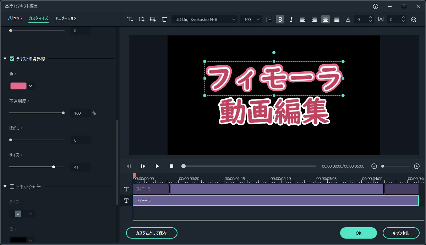The width and height of the screenshot is (426, 245).
Task: Open the help icon in title bar
Action: click(x=376, y=6)
